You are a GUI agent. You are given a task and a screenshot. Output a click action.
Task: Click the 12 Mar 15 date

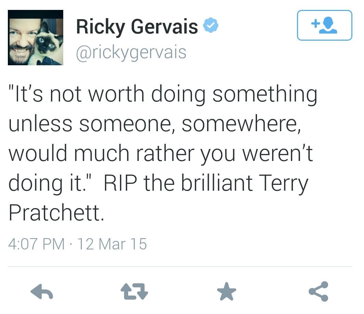(x=112, y=244)
